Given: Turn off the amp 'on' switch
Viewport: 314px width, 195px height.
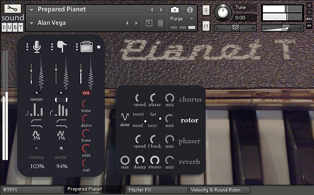Looking at the screenshot, I should tap(86, 93).
